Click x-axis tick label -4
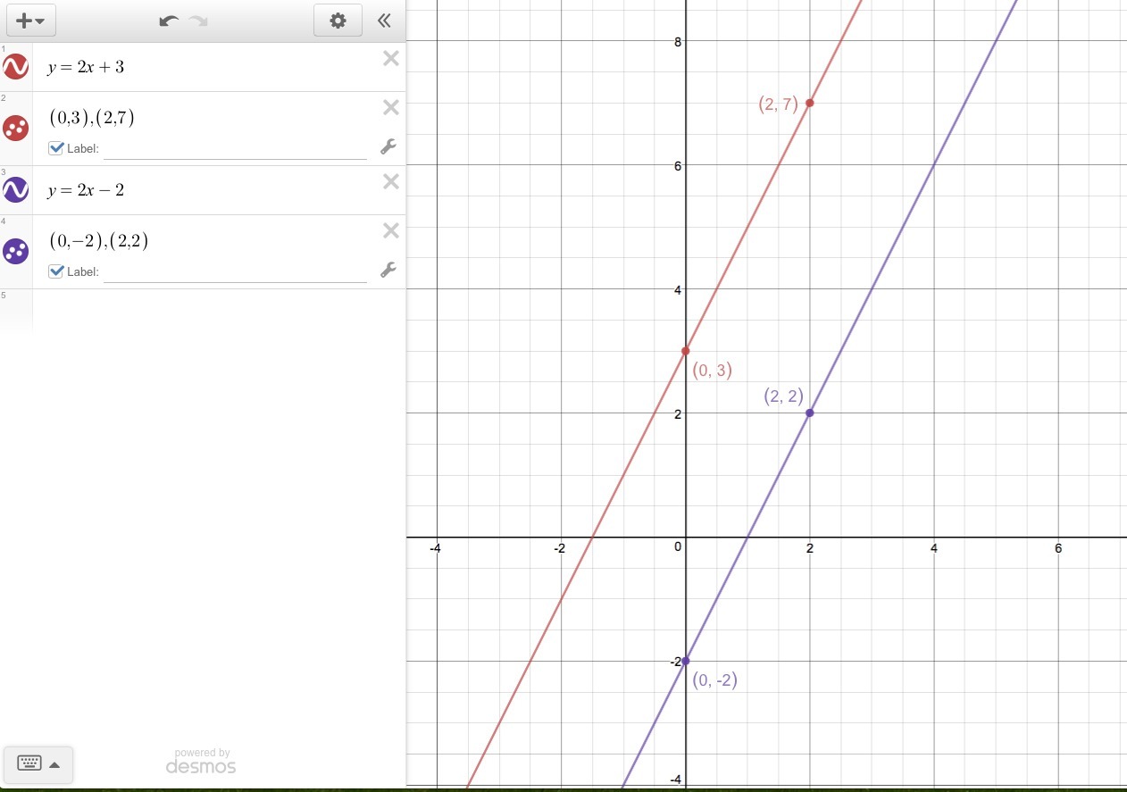Image resolution: width=1127 pixels, height=792 pixels. pos(435,548)
